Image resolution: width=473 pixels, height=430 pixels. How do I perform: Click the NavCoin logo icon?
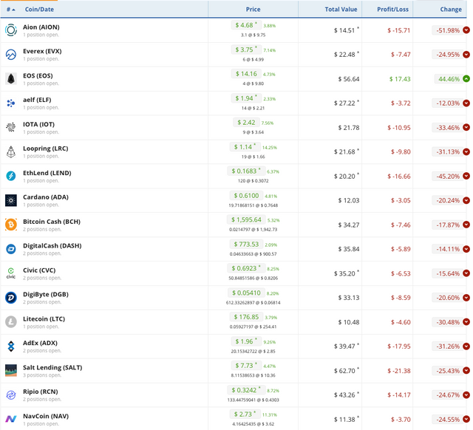coord(11,419)
